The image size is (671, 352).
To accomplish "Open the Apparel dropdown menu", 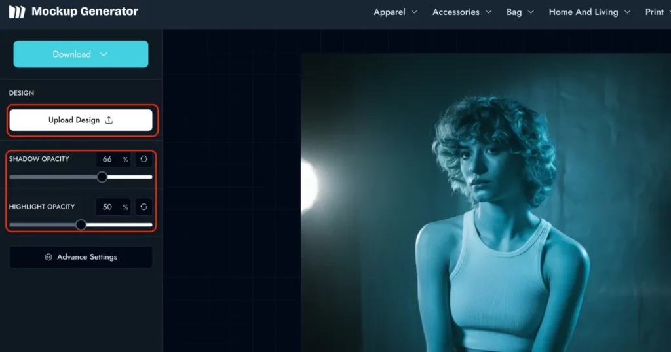I will pos(395,12).
